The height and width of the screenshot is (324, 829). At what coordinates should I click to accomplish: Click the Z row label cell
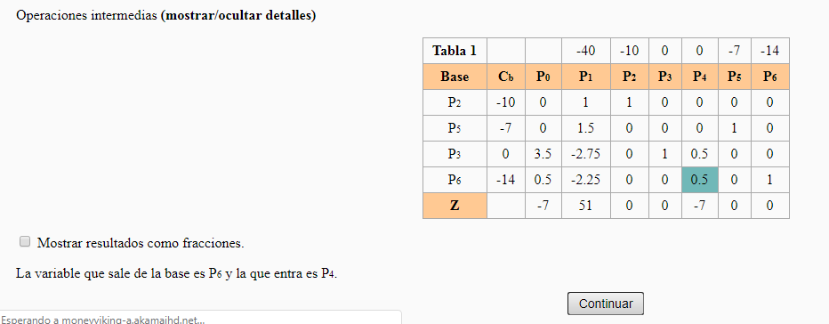(455, 206)
